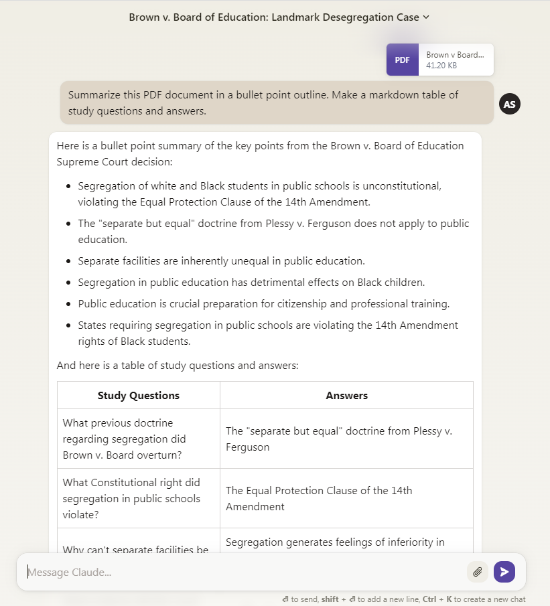Open the Brown v Board PDF attachment
The image size is (550, 606).
(439, 60)
